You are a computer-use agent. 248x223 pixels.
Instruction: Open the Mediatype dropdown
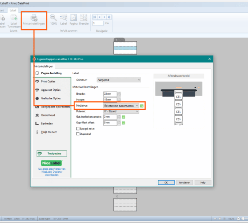point(121,106)
